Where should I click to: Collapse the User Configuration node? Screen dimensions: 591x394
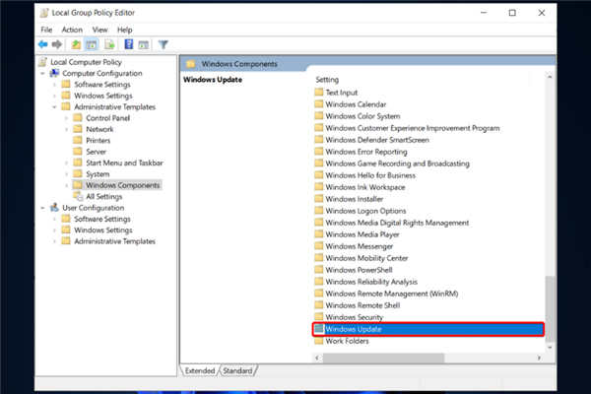[42, 208]
